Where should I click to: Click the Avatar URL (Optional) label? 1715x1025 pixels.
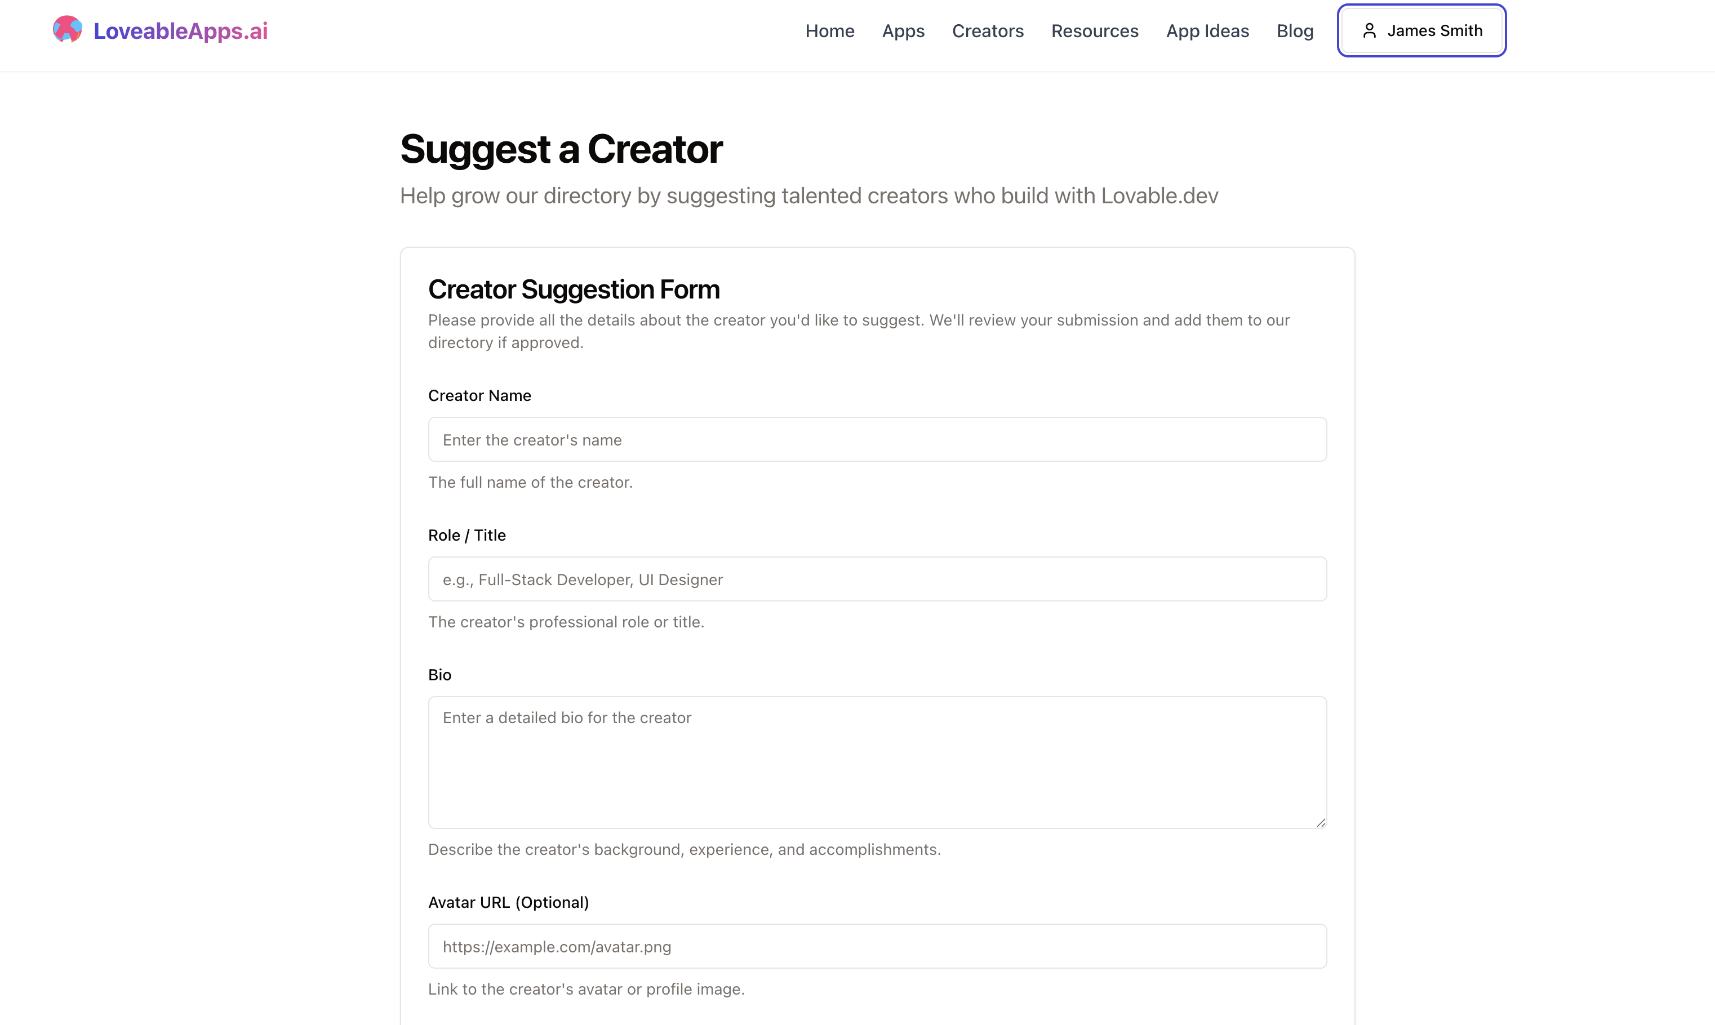tap(508, 902)
